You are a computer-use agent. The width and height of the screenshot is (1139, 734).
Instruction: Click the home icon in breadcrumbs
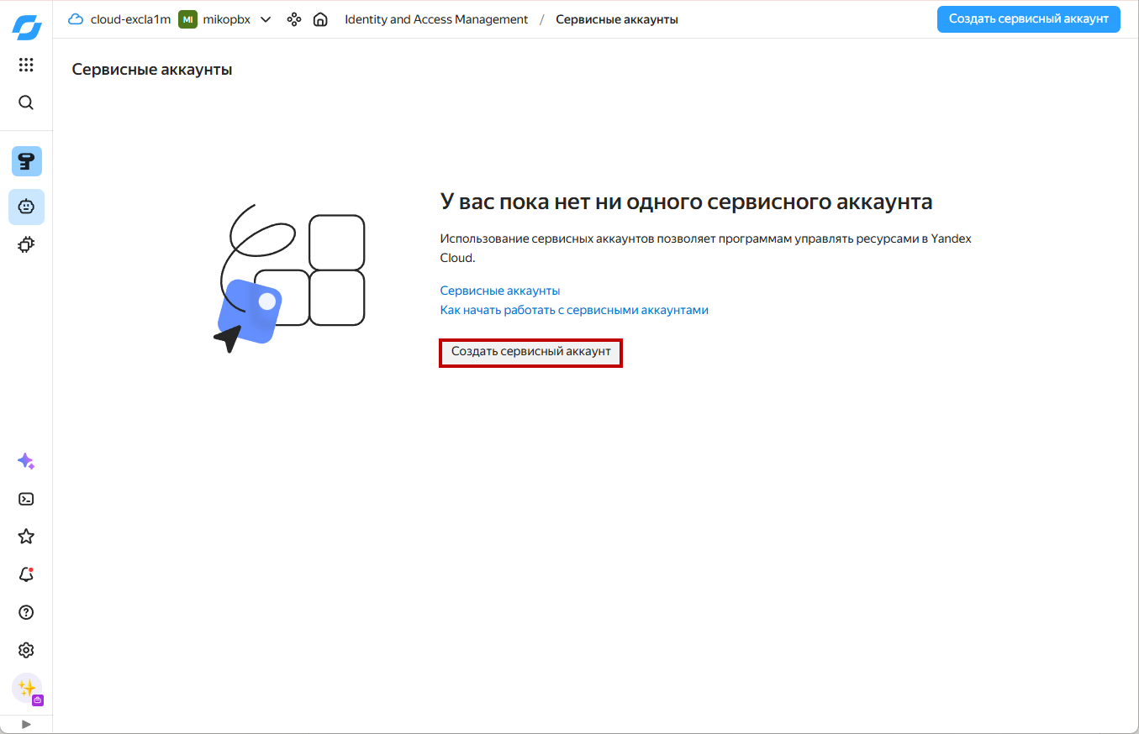click(x=320, y=19)
